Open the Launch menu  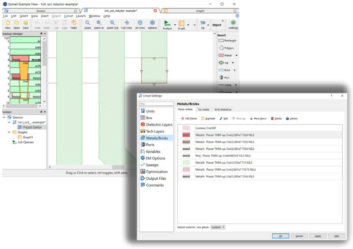click(81, 16)
